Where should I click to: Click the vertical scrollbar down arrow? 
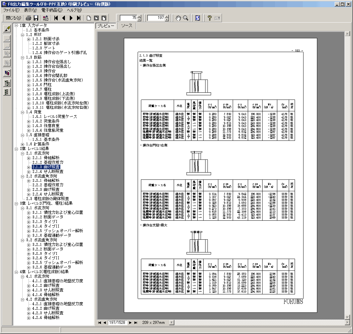tap(347, 317)
